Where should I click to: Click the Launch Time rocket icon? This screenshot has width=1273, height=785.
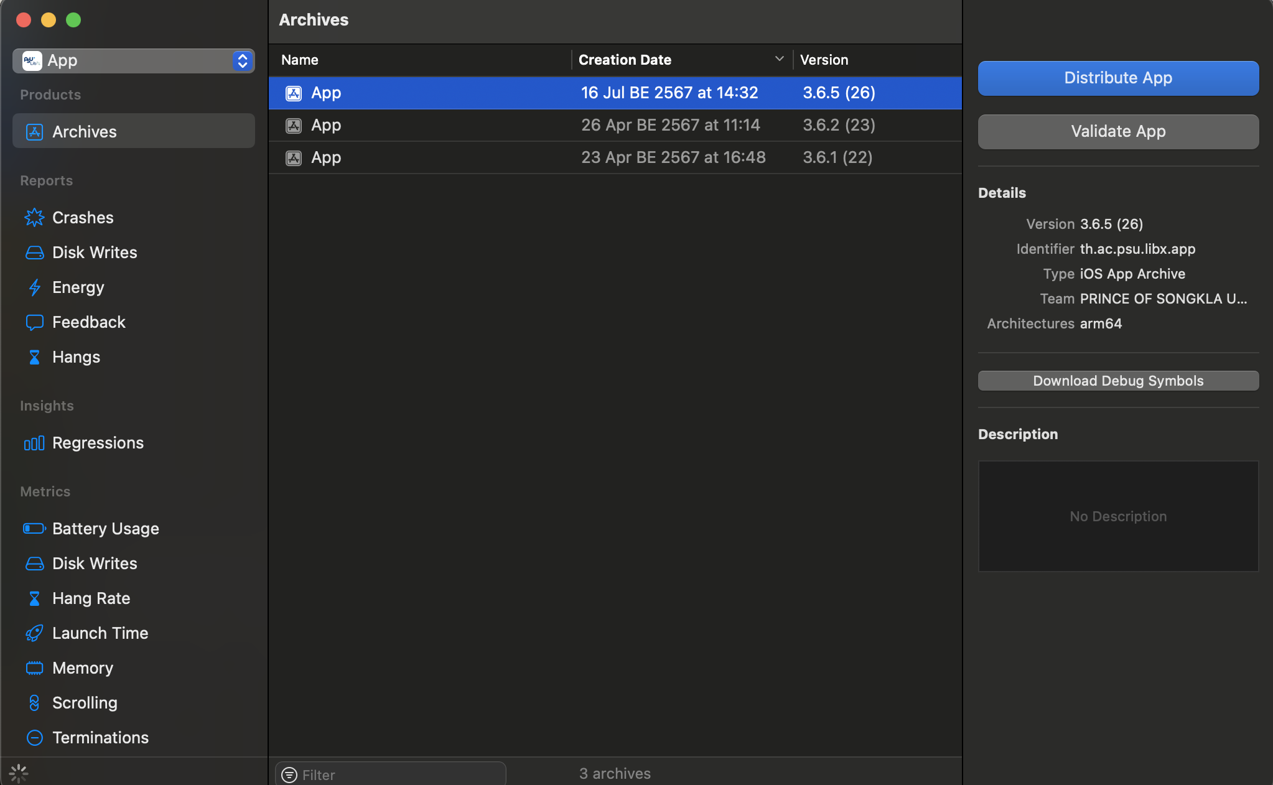[x=34, y=633]
